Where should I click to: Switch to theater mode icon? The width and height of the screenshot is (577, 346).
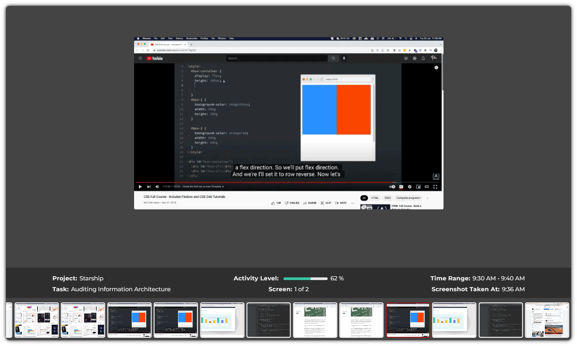coord(426,187)
